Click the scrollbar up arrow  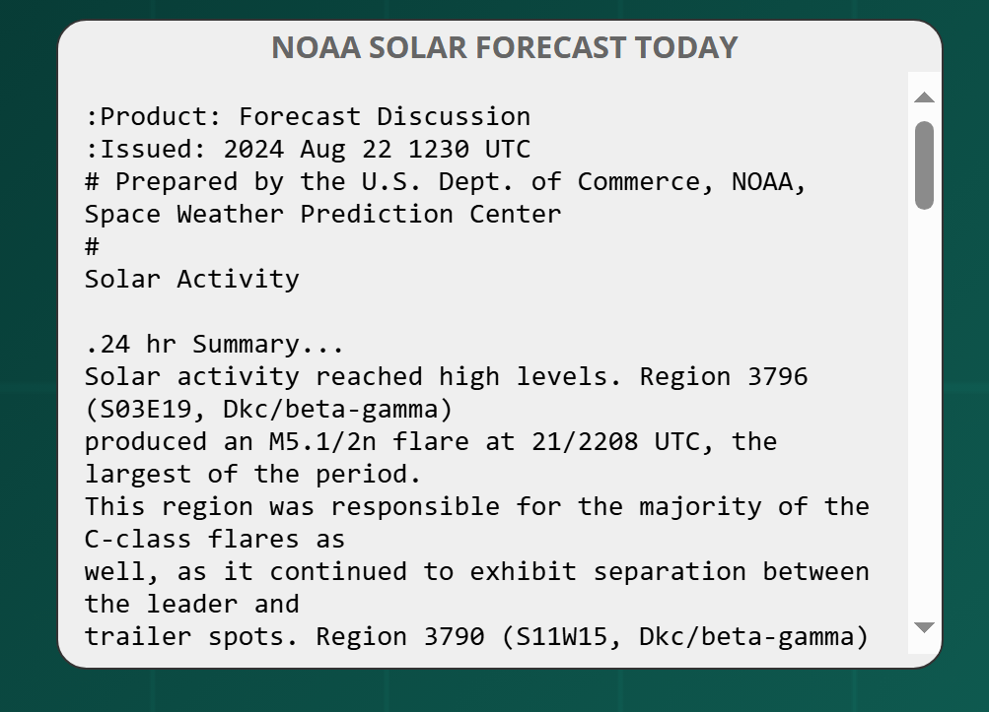tap(924, 97)
